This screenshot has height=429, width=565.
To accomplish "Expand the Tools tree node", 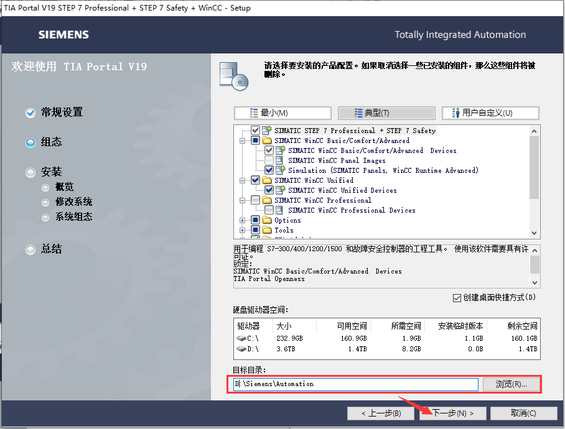I will 243,230.
